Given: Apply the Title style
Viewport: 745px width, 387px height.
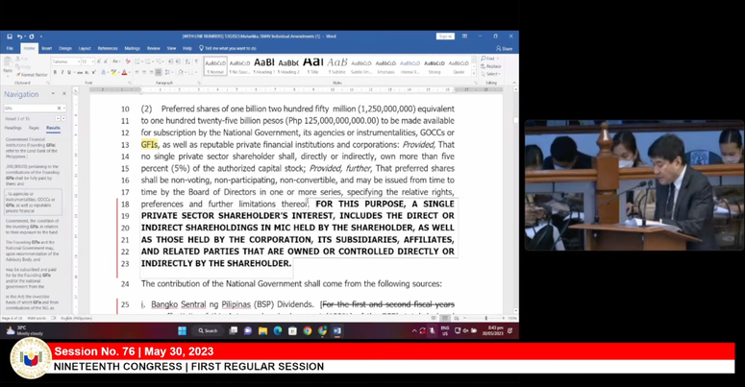Looking at the screenshot, I should tap(312, 65).
